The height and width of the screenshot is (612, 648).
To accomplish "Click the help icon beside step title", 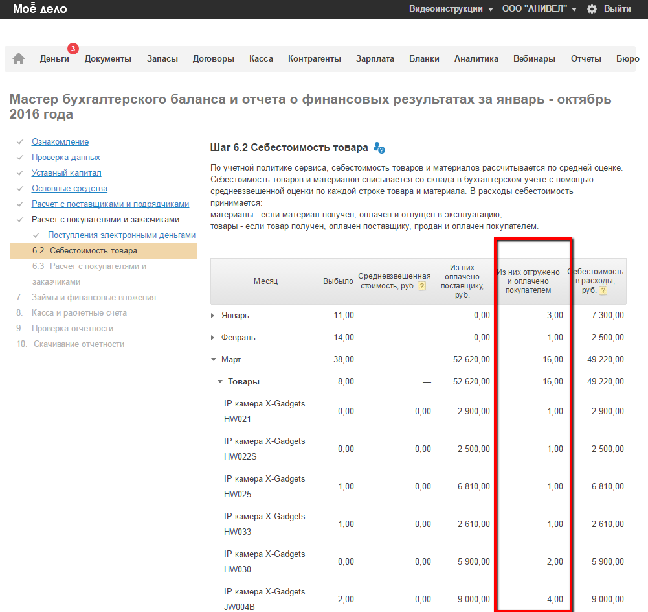I will [379, 148].
